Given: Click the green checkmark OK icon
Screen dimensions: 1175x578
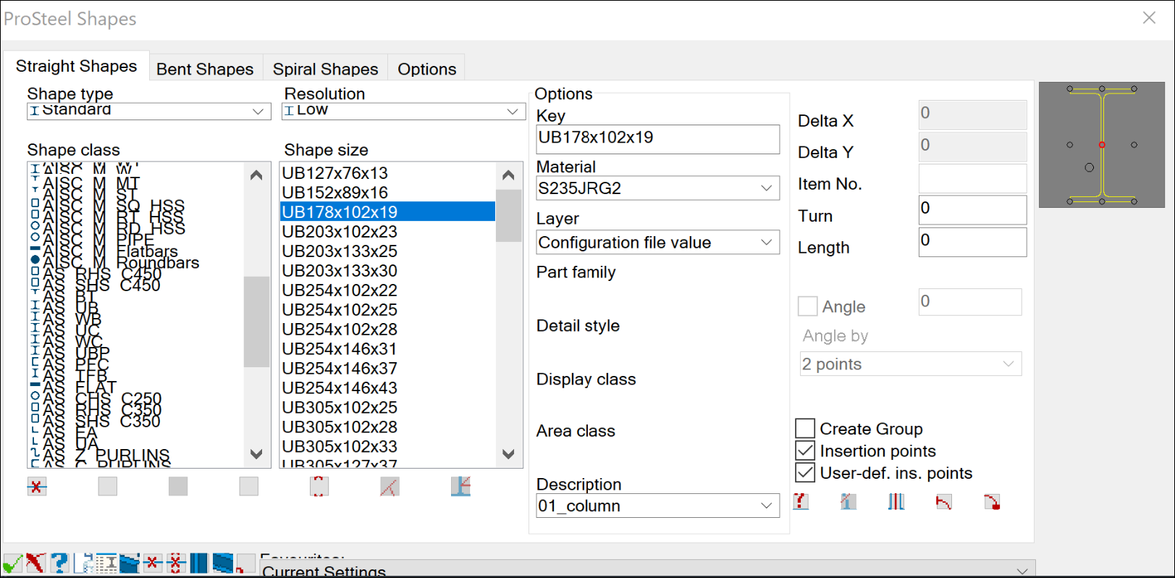Looking at the screenshot, I should click(x=12, y=564).
